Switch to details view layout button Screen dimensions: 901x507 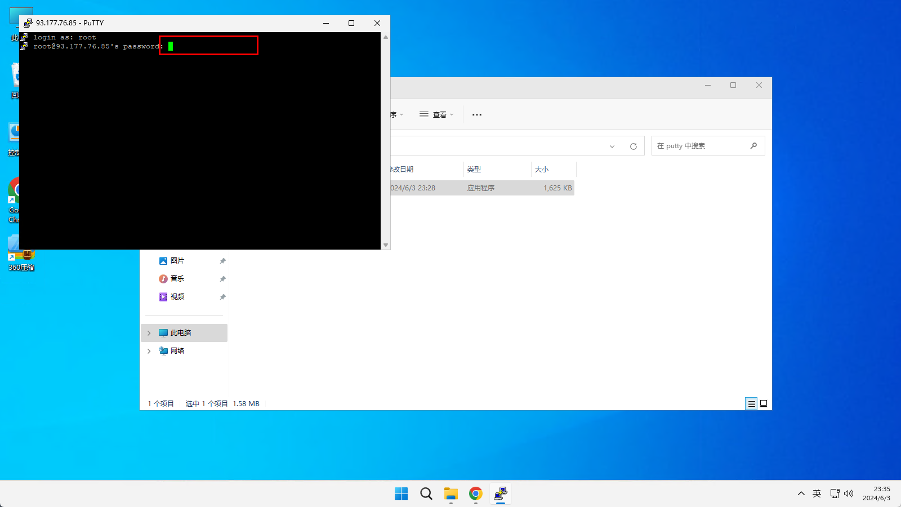tap(751, 403)
